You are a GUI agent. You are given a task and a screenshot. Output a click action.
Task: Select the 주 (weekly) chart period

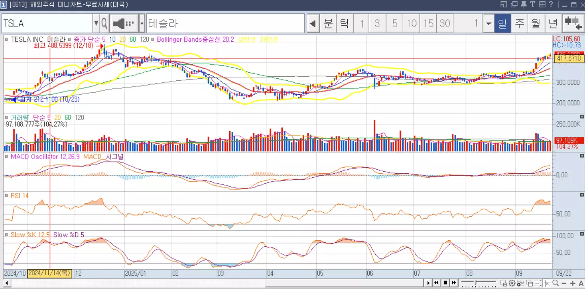(520, 24)
